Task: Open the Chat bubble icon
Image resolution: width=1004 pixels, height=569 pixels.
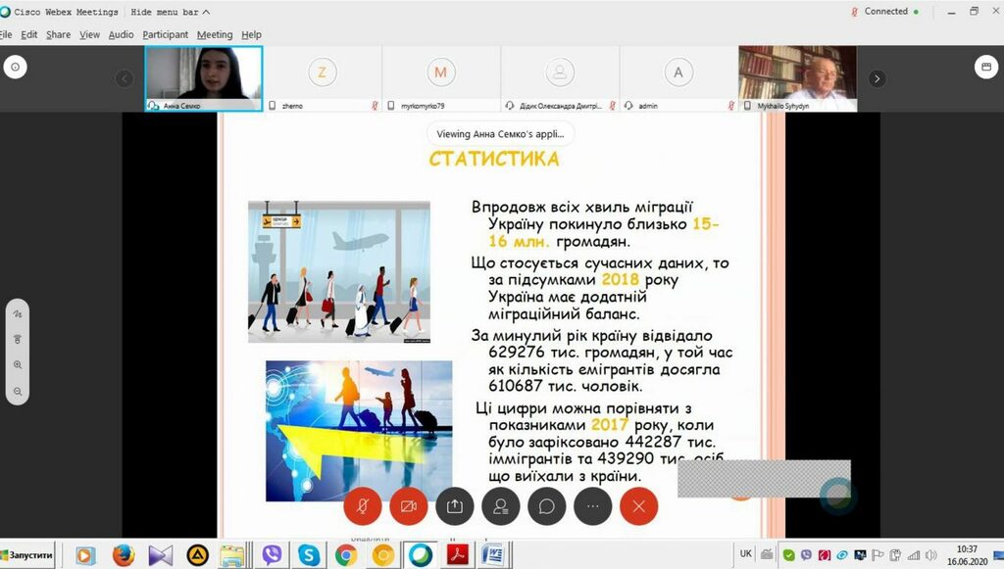Action: click(x=546, y=506)
